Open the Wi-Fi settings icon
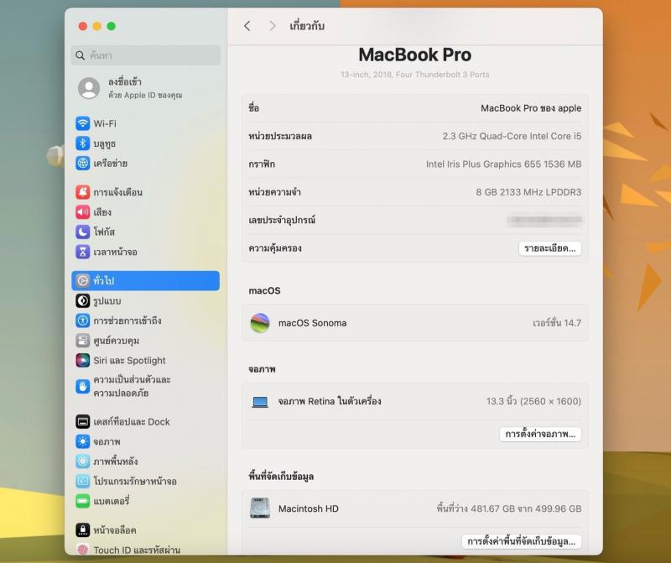This screenshot has height=563, width=671. (82, 123)
